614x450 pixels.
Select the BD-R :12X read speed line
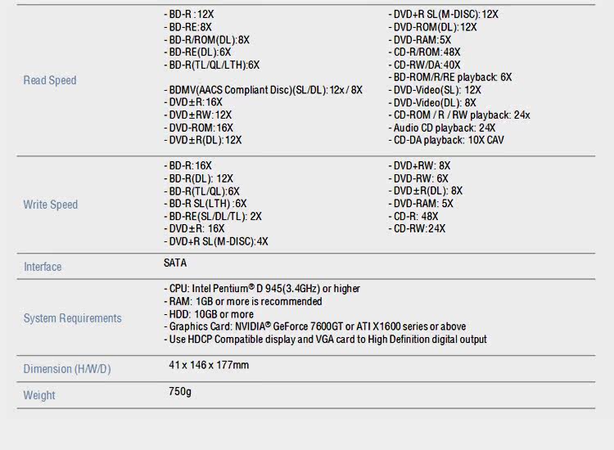(189, 15)
